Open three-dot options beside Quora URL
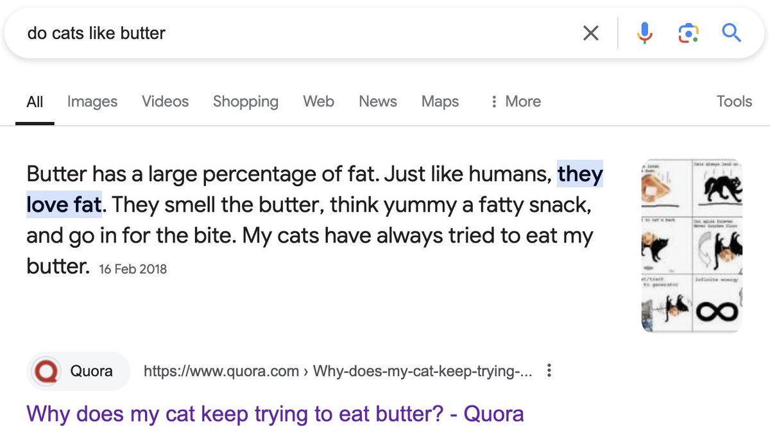The height and width of the screenshot is (435, 770). tap(549, 371)
